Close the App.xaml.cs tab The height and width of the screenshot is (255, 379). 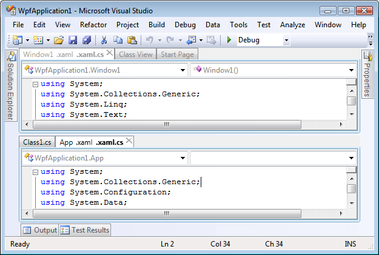(x=129, y=142)
